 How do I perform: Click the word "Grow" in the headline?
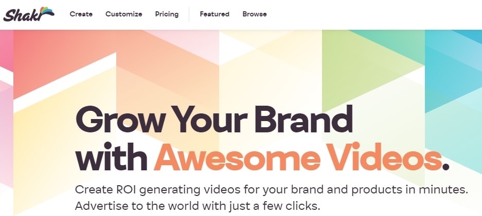pyautogui.click(x=119, y=120)
